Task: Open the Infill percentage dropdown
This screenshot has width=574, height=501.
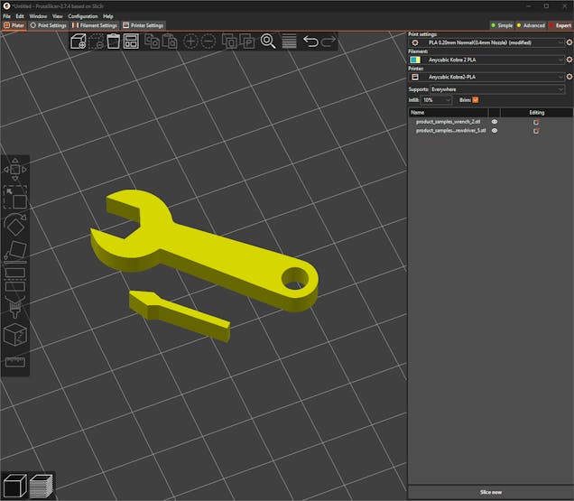Action: tap(437, 100)
